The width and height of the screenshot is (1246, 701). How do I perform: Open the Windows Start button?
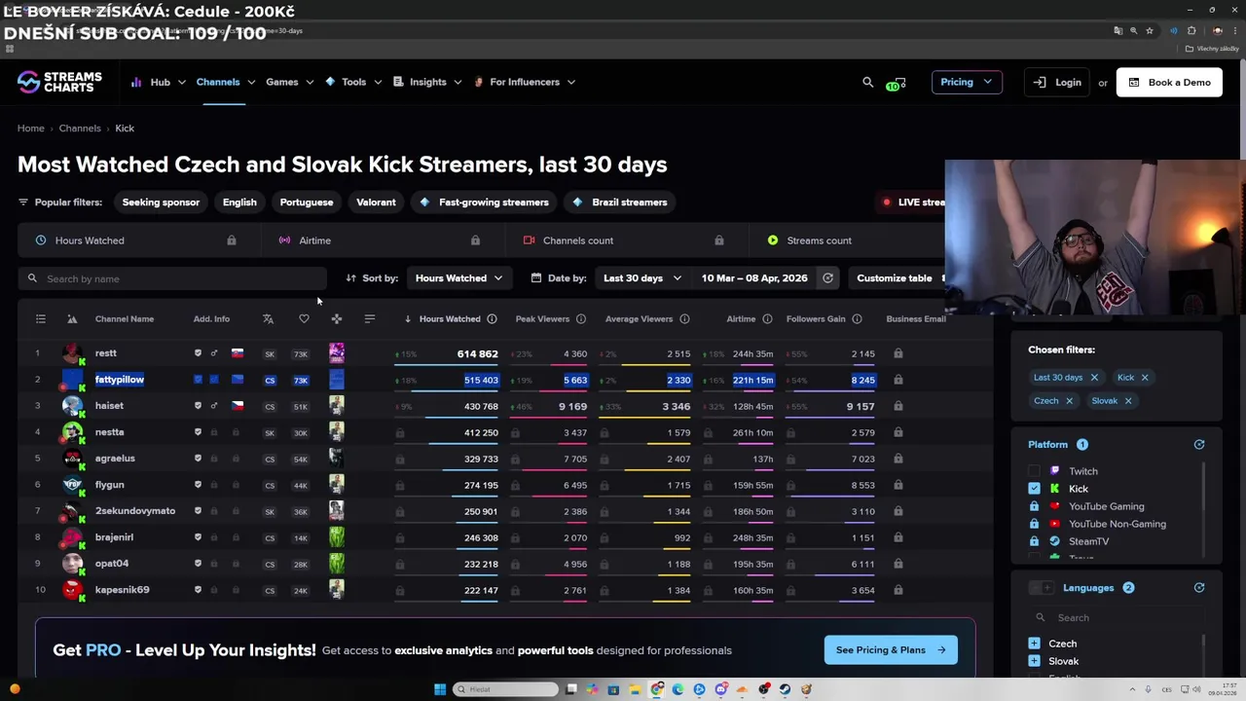coord(440,689)
